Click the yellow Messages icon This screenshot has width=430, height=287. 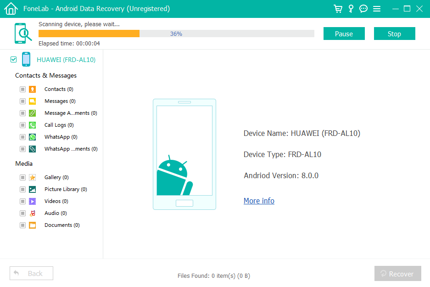33,101
